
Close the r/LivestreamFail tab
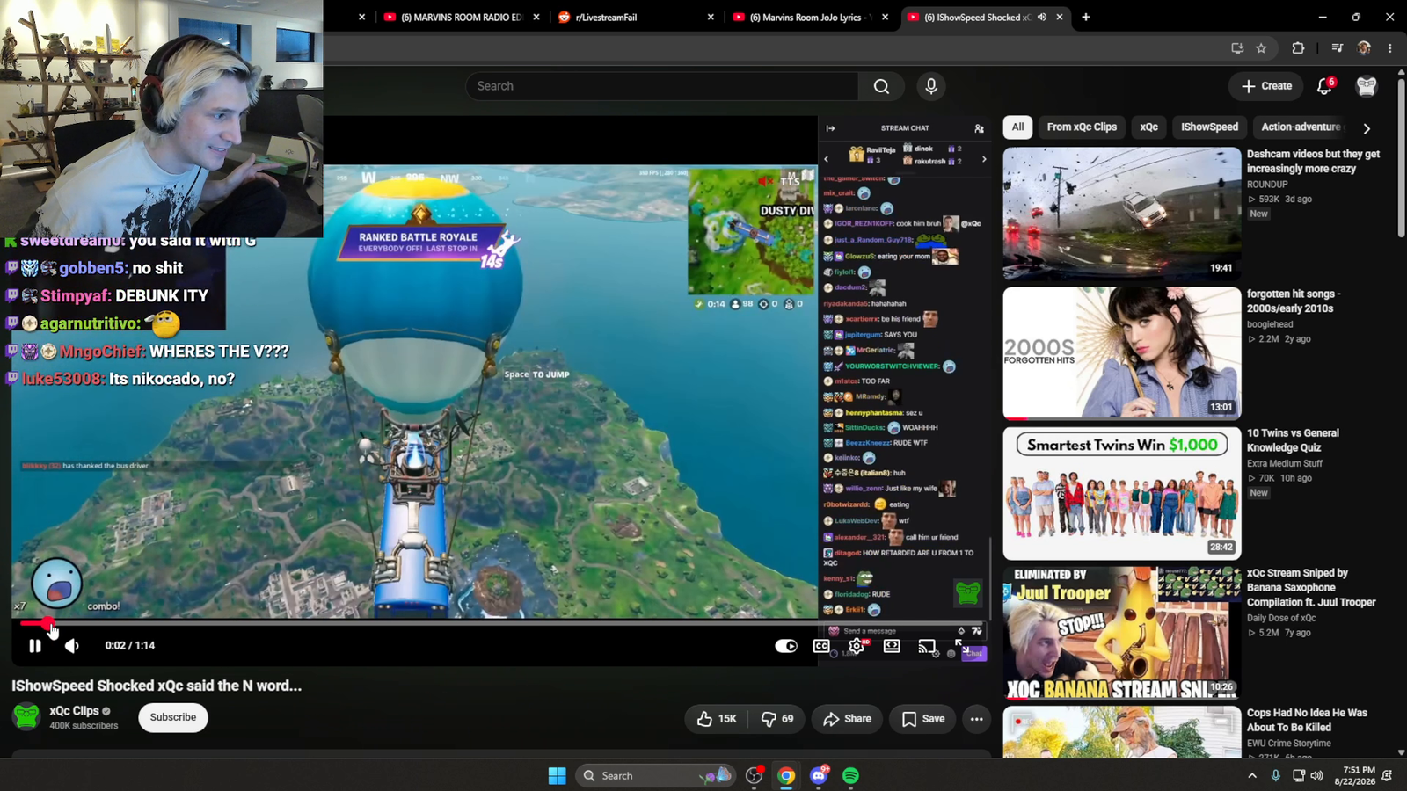[711, 18]
